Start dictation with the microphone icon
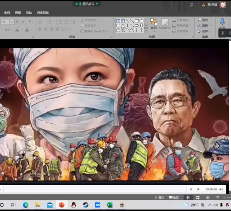 point(222,22)
